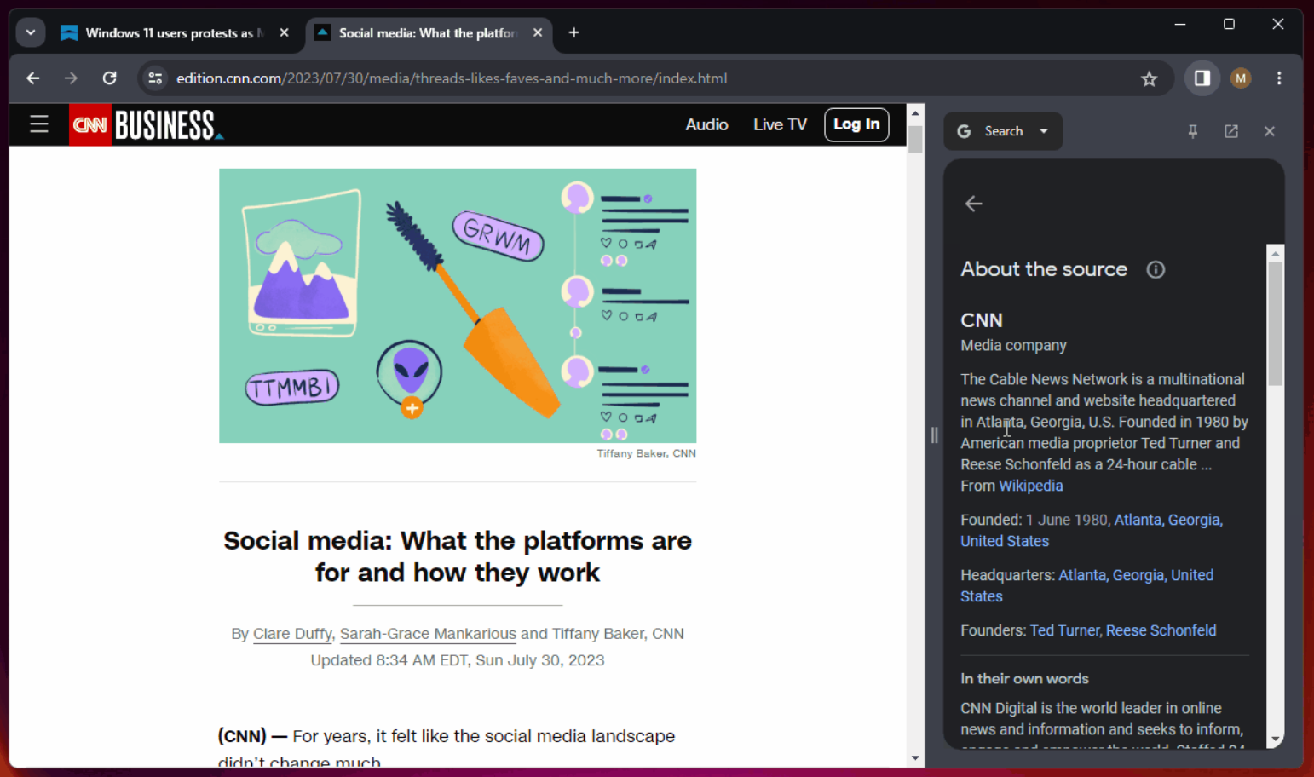Open the Audio link in CNN header
The height and width of the screenshot is (777, 1314).
point(707,124)
